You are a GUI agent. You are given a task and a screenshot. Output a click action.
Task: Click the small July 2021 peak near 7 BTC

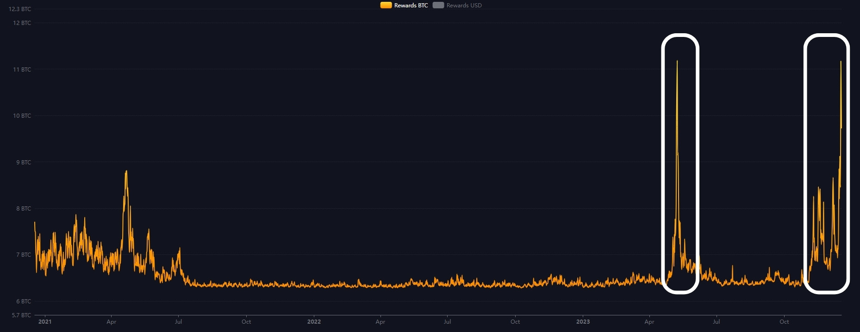(179, 249)
